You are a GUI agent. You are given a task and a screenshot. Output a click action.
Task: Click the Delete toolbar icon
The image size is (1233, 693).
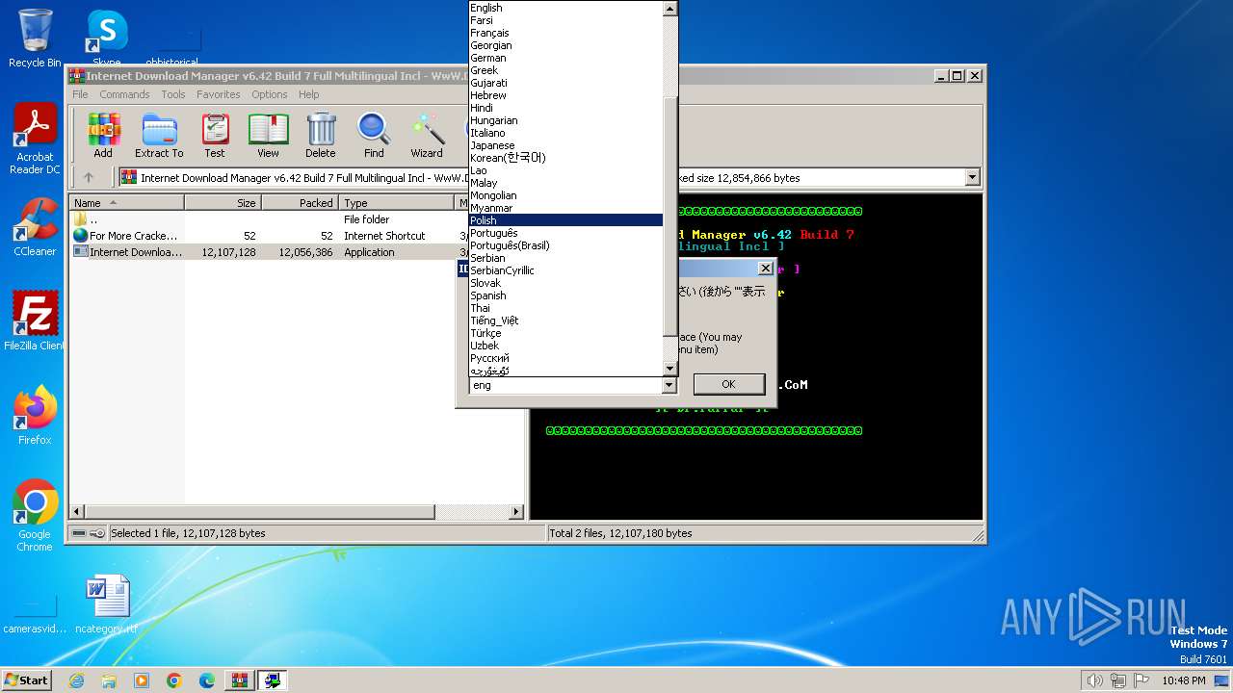coord(321,135)
